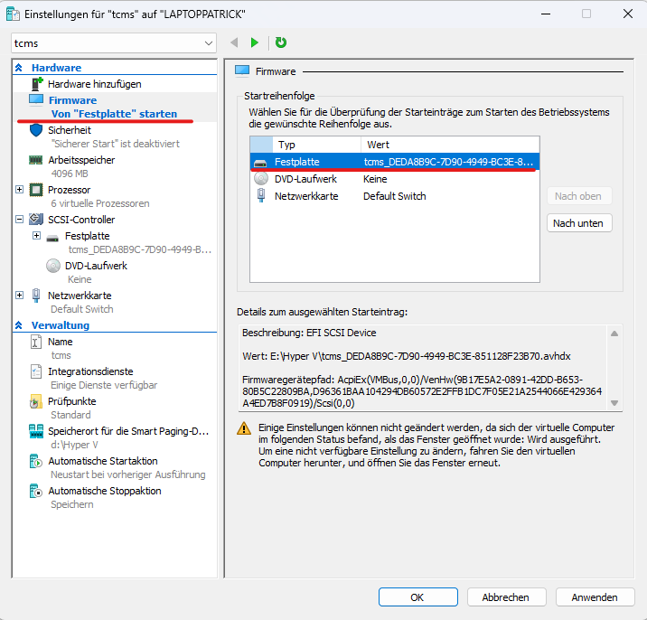
Task: Click the DVD-Laufwerk disc icon in tree
Action: pos(52,266)
